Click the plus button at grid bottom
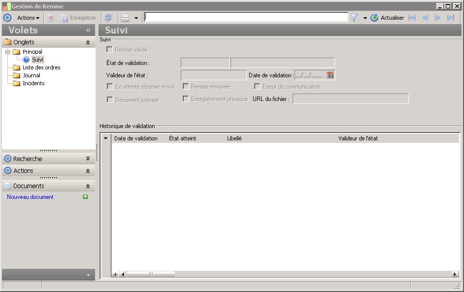The width and height of the screenshot is (464, 292). point(115,275)
